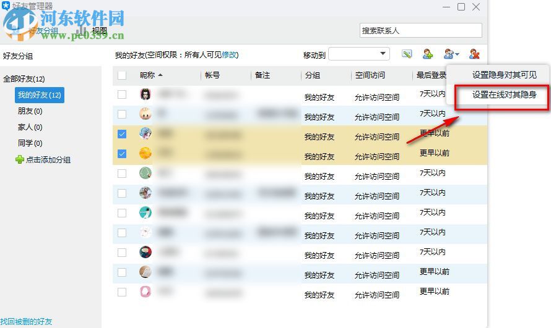
Task: Click 7天以内 in the outdoor photo avatar row
Action: coord(432,192)
